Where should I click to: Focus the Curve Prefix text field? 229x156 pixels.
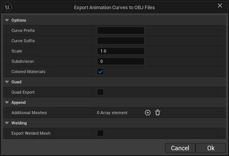click(x=121, y=30)
